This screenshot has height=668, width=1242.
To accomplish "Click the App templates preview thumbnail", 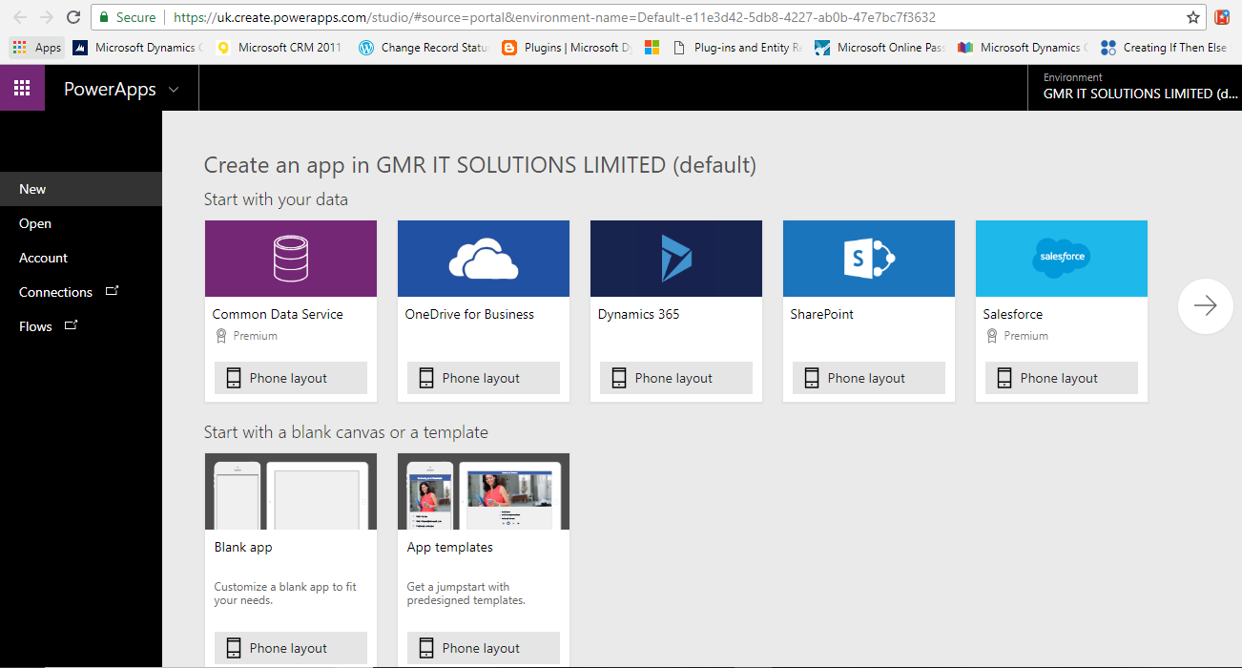I will pos(484,491).
